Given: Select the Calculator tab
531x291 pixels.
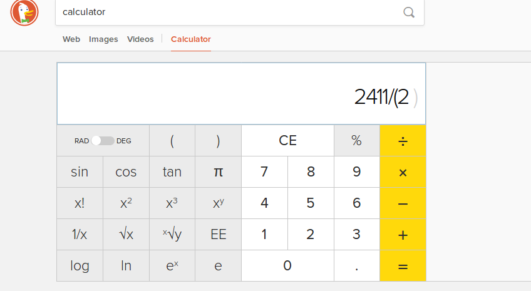Looking at the screenshot, I should (190, 39).
